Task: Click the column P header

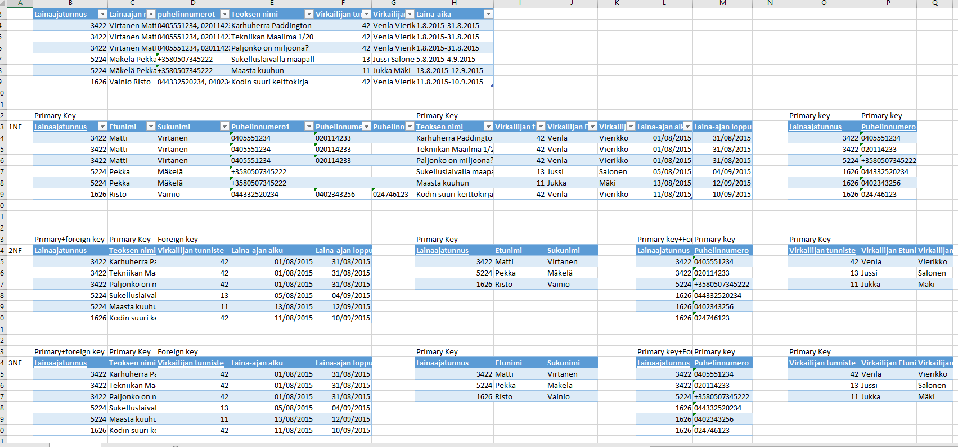Action: pyautogui.click(x=888, y=3)
